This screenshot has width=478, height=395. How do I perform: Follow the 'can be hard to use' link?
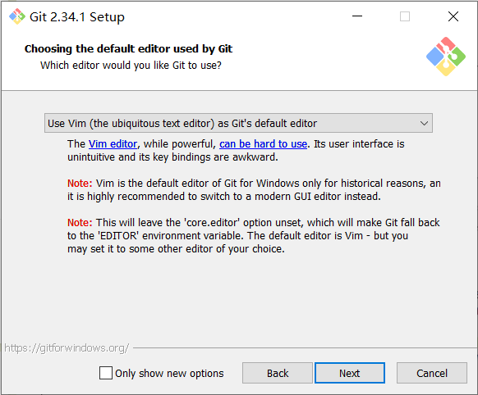pyautogui.click(x=263, y=144)
